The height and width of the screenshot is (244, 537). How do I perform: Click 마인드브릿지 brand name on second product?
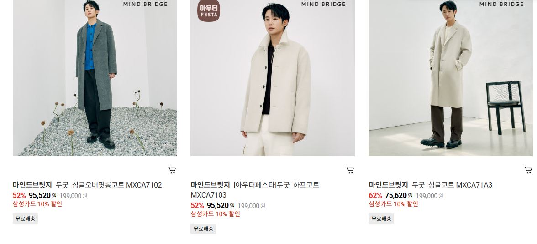[210, 185]
